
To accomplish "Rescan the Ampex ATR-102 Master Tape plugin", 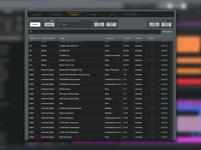I will click(x=164, y=70).
